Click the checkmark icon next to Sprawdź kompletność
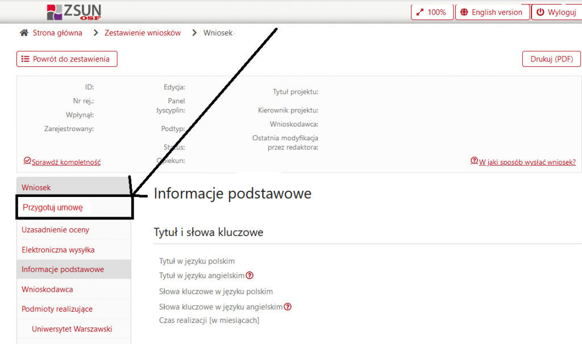The width and height of the screenshot is (582, 344). click(27, 161)
